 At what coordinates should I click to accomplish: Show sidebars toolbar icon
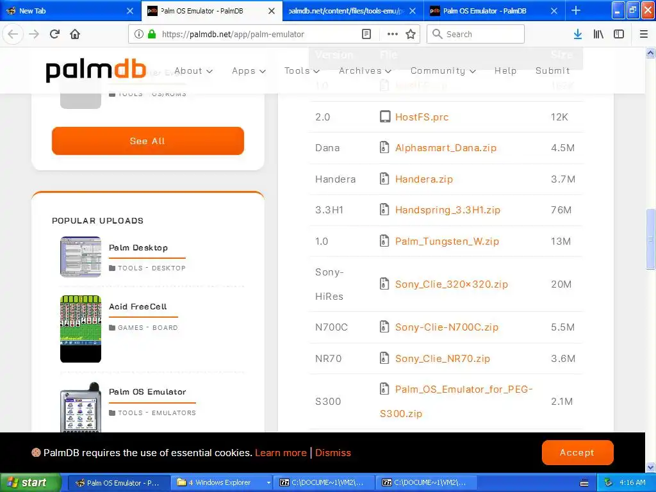click(x=619, y=34)
